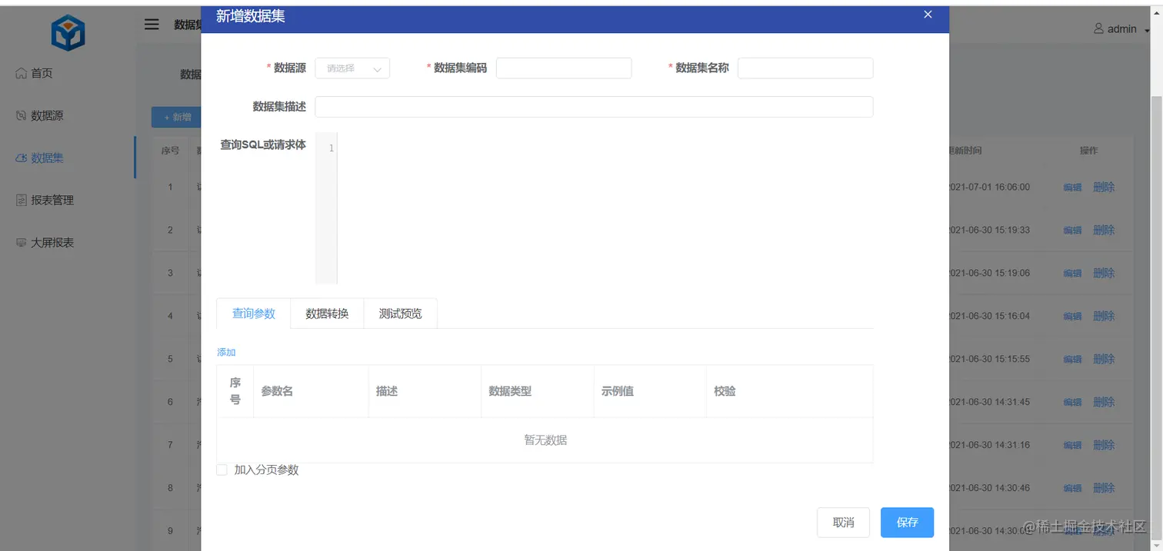This screenshot has height=551, width=1163.
Task: Select the 首页 home icon in sidebar
Action: 21,73
